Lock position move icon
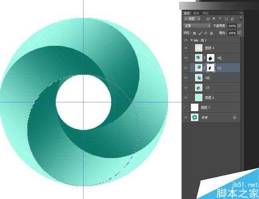 206,33
